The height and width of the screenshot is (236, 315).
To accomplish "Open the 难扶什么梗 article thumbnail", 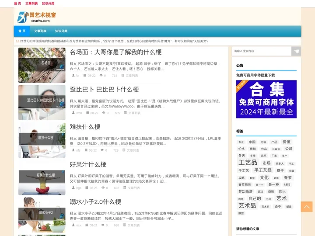I will coord(42,140).
